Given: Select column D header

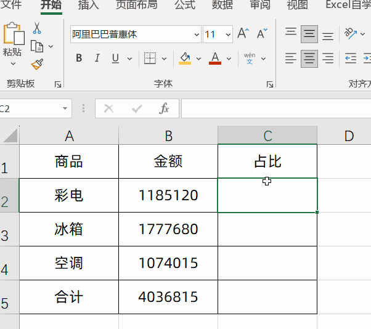Looking at the screenshot, I should click(x=344, y=136).
